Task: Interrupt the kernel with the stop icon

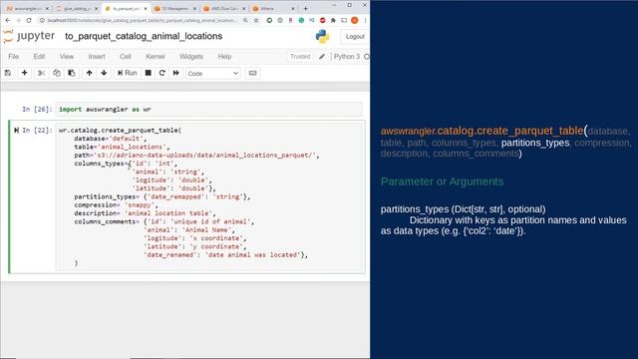Action: point(149,73)
